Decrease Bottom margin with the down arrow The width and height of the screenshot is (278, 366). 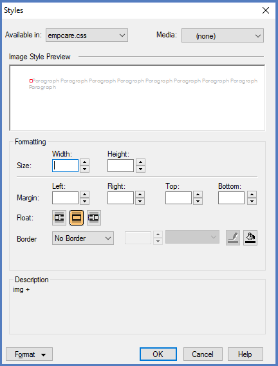(252, 201)
